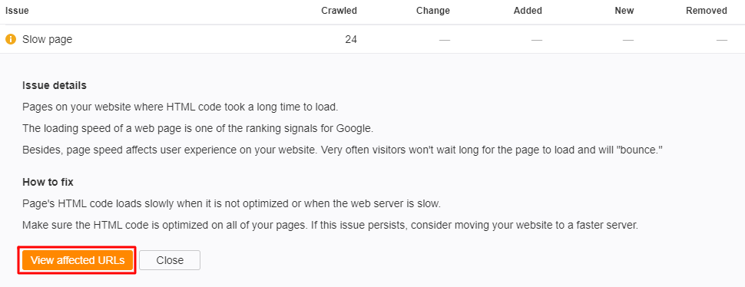Viewport: 745px width, 287px height.
Task: Select the Removed column header
Action: coord(707,11)
